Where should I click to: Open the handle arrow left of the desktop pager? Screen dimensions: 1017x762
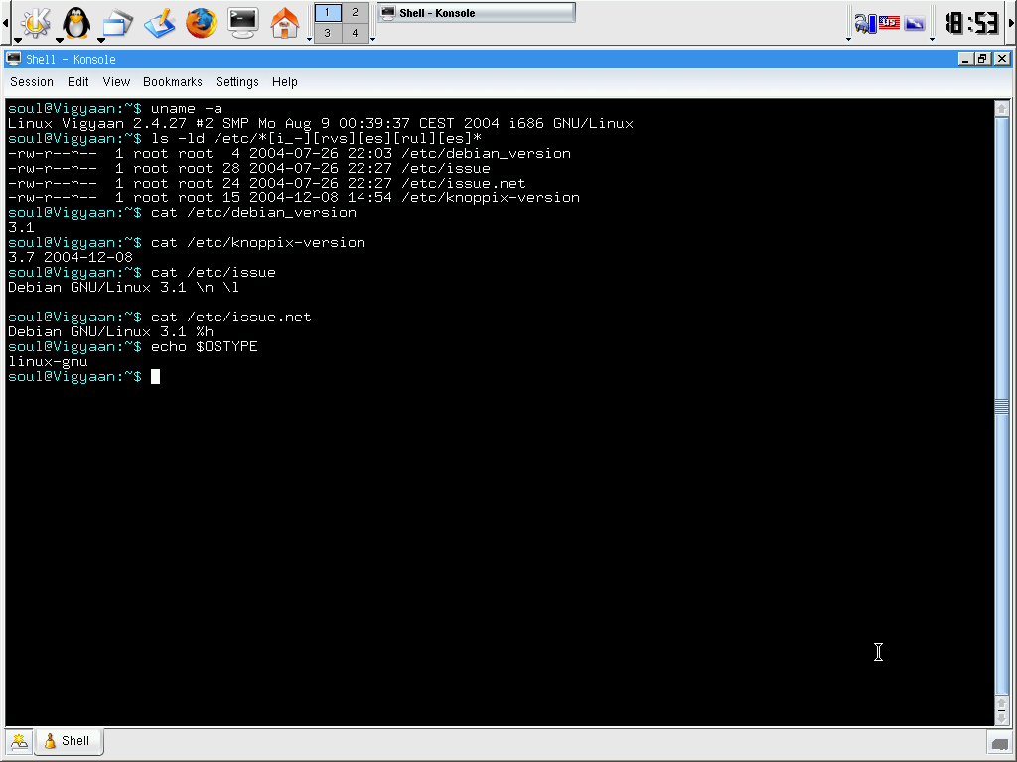310,40
